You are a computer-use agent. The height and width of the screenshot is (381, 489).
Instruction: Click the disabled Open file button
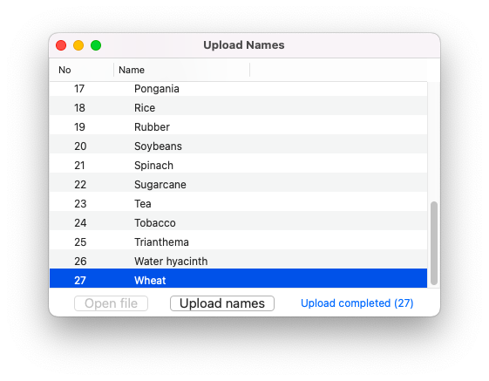coord(111,303)
